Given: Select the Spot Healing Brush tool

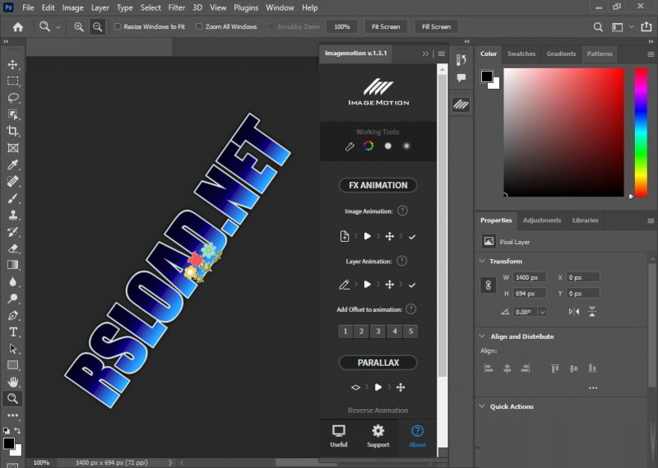Looking at the screenshot, I should coord(12,181).
